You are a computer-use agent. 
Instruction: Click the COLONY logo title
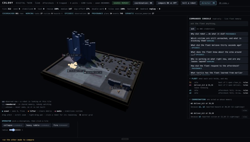click(8, 3)
